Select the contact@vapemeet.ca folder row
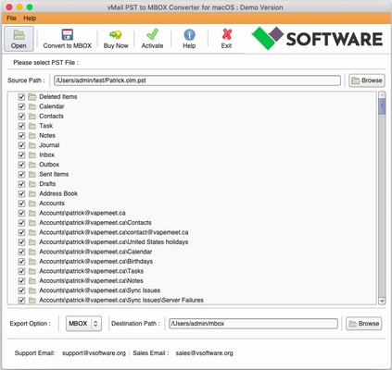Screen dimensions: 392x370 (x=114, y=232)
